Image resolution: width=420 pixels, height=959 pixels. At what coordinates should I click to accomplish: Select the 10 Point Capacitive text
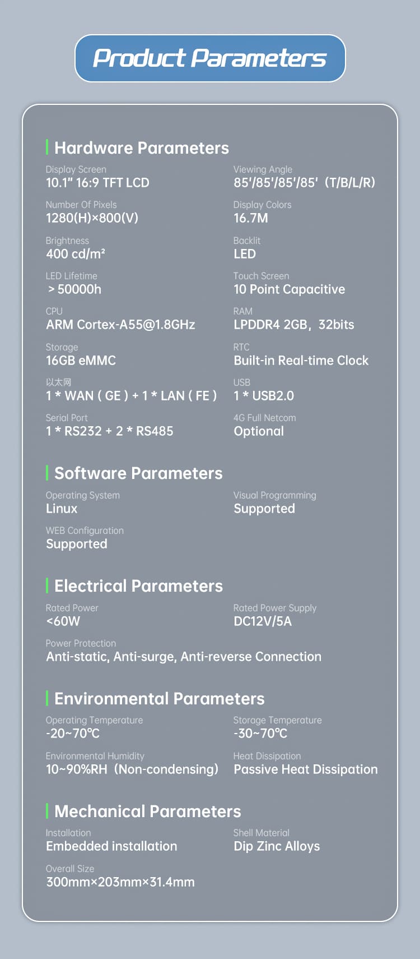289,289
